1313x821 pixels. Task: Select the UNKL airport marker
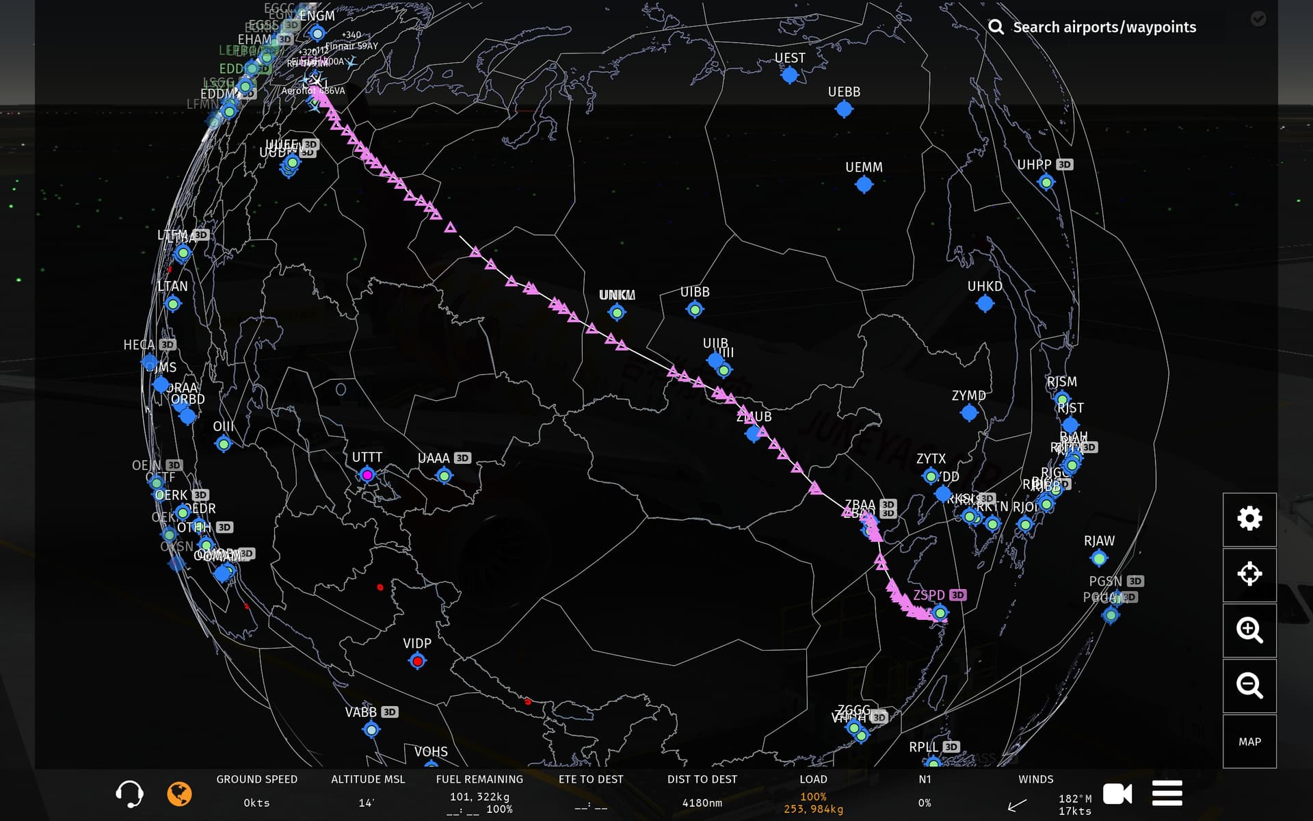tap(617, 313)
